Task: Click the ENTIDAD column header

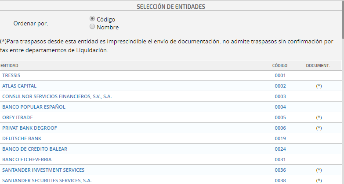Action: (x=9, y=66)
